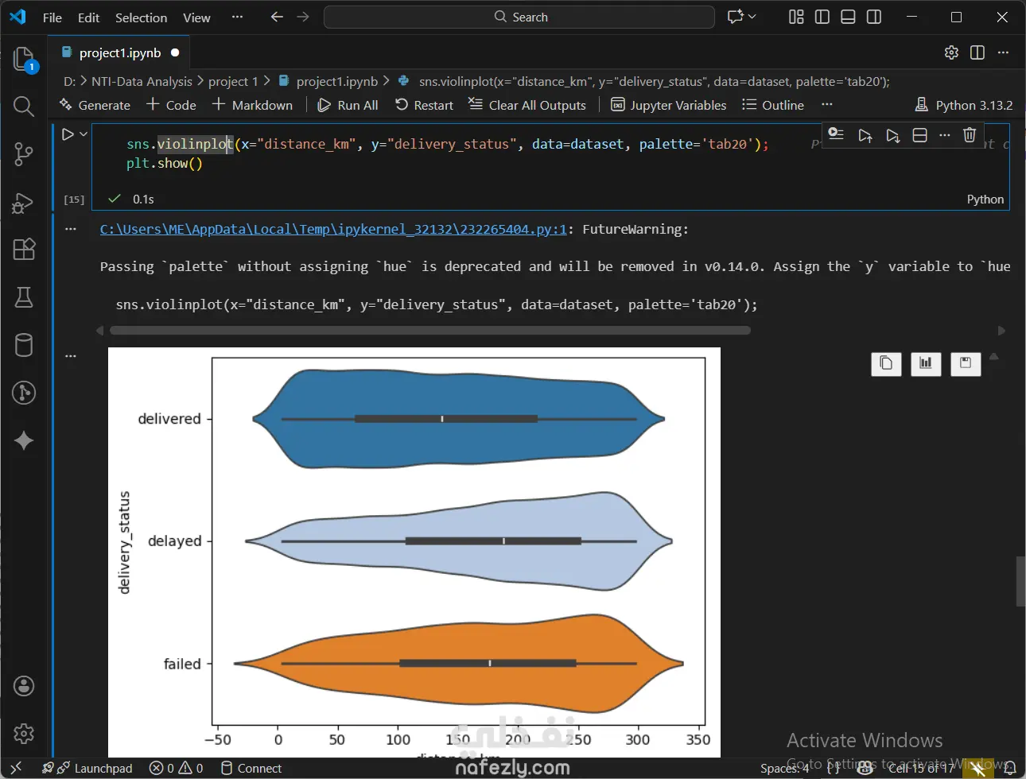Click the split cell icon in cell toolbar
The width and height of the screenshot is (1026, 779).
pyautogui.click(x=919, y=135)
